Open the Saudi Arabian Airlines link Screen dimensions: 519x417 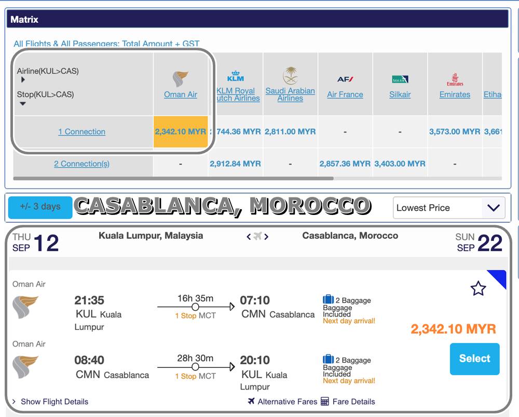pyautogui.click(x=290, y=94)
